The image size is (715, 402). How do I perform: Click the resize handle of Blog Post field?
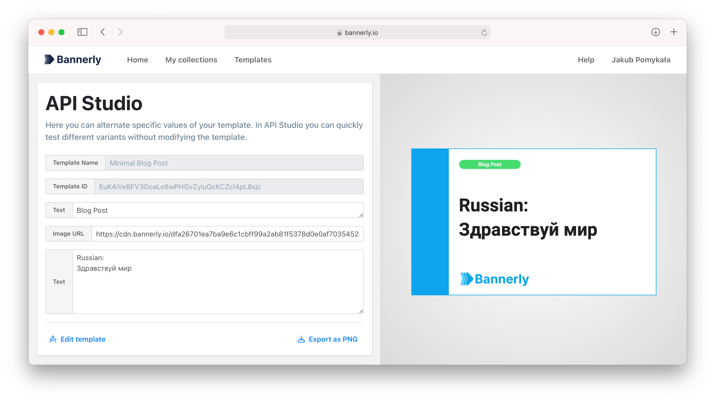click(x=361, y=215)
